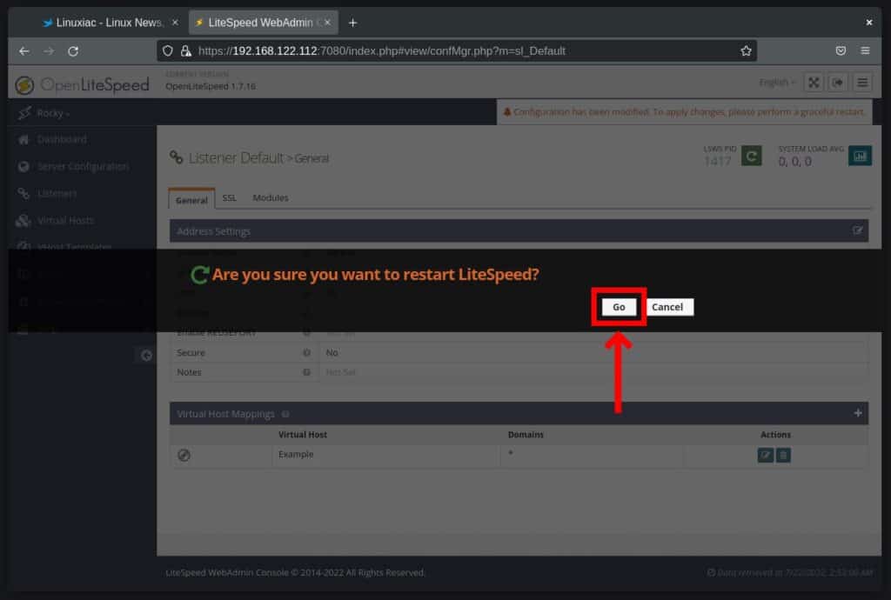Switch to the Linuxiac - Linux News tab
This screenshot has height=600, width=891.
pos(109,23)
